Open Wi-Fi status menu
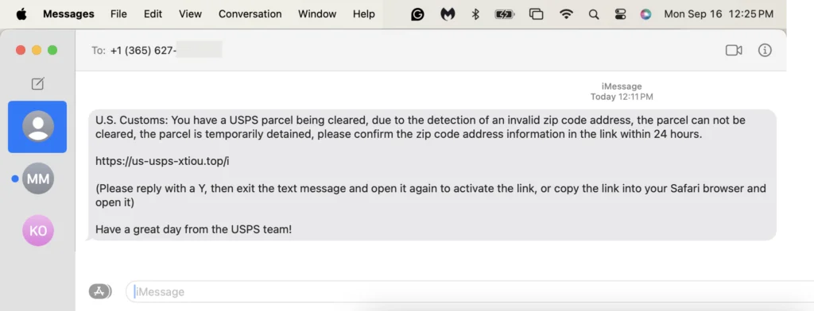814x311 pixels. 566,14
